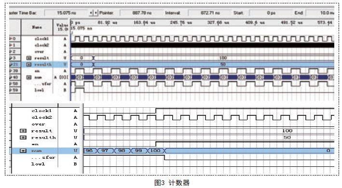Viewport: 342px width, 188px height.
Task: Select over signal in lower zoomed waveform
Action: (x=38, y=125)
